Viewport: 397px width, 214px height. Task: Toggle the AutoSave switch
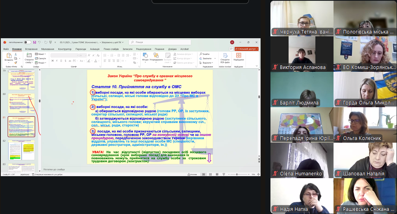[27, 42]
